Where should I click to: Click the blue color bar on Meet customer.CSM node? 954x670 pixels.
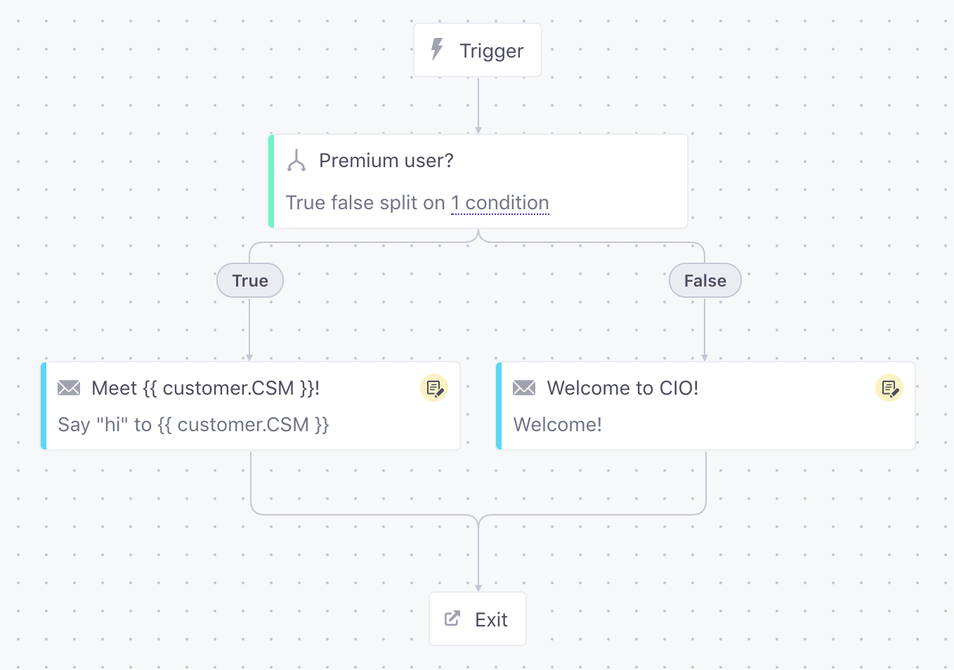point(44,406)
